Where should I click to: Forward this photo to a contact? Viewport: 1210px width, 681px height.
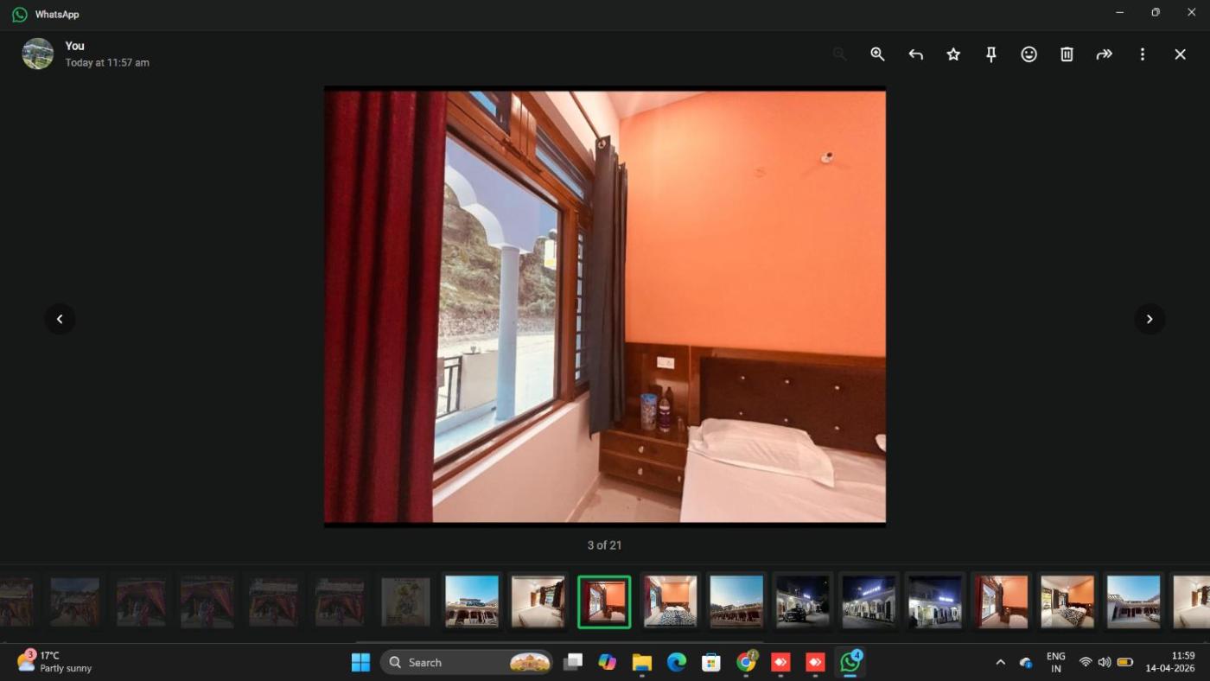1105,54
